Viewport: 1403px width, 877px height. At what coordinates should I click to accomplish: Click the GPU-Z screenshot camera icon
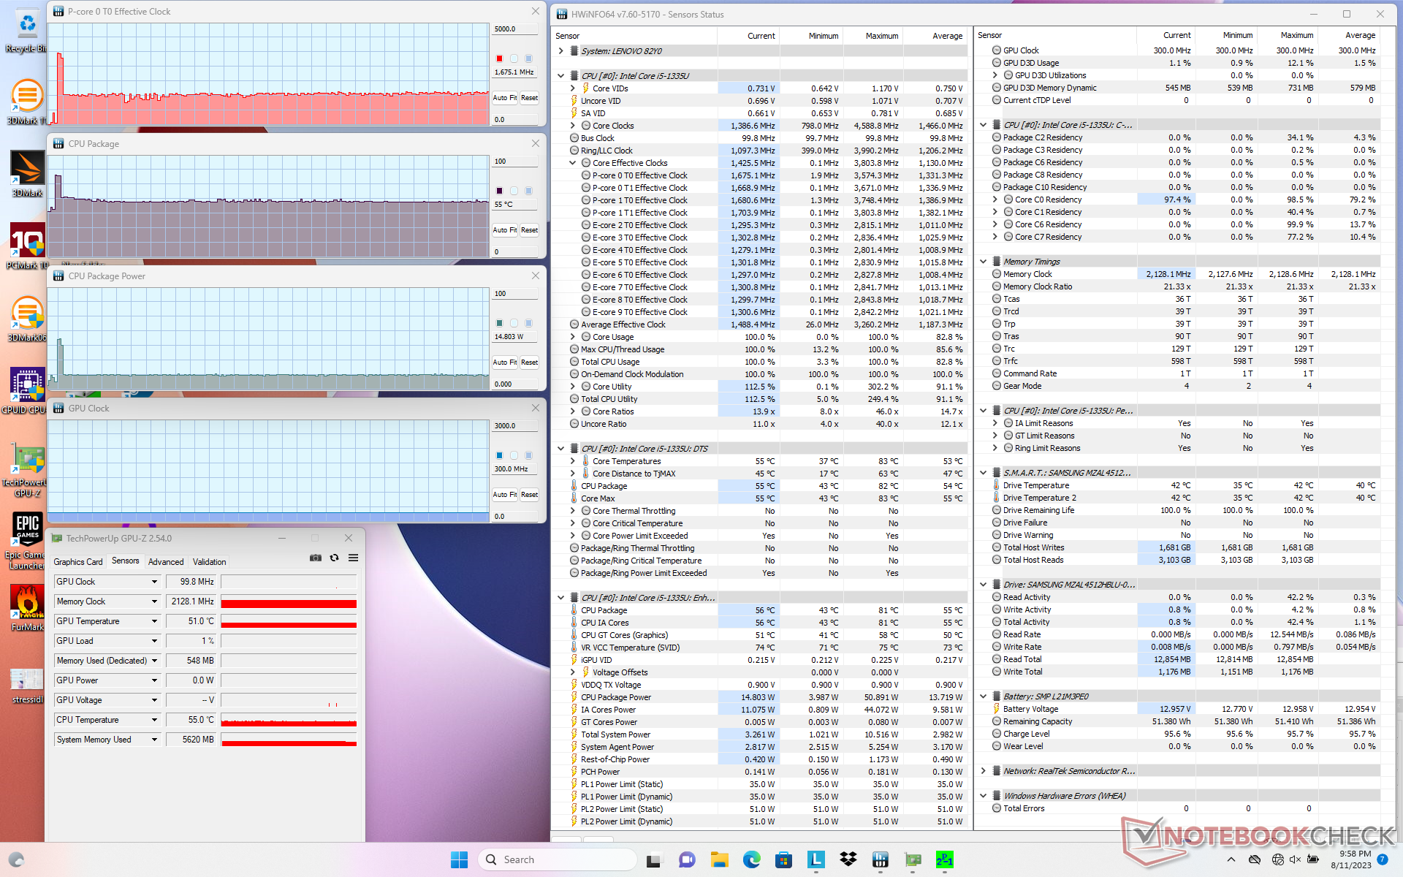click(315, 558)
